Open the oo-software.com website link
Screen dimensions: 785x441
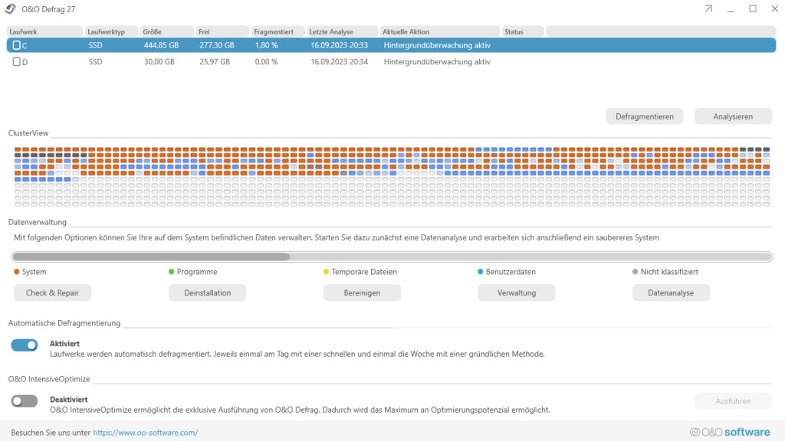click(x=146, y=433)
